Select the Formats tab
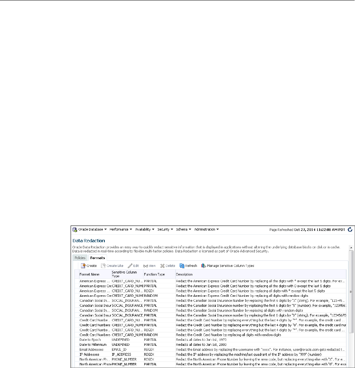 point(97,258)
